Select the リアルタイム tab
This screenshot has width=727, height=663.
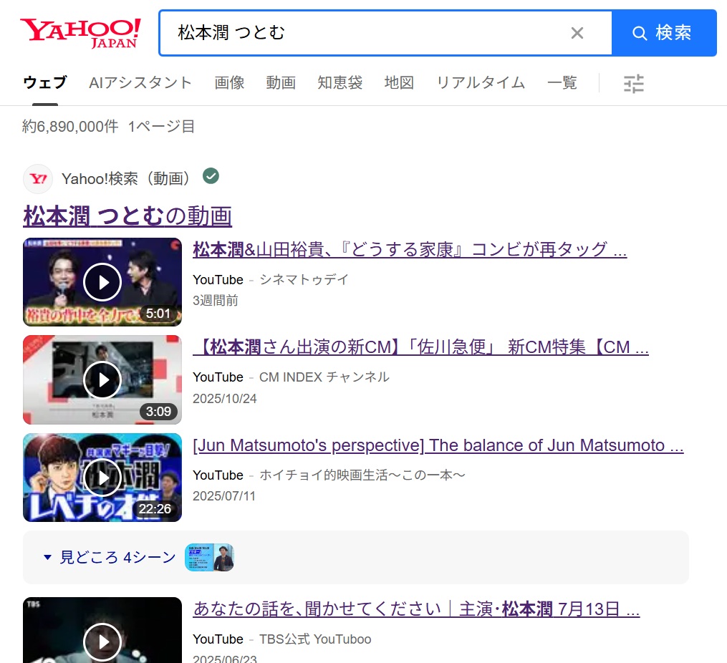(x=481, y=83)
